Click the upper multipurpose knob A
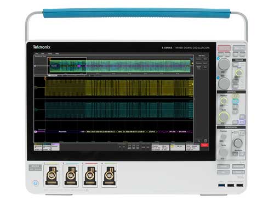This screenshot has height=206, width=274. [x=224, y=64]
